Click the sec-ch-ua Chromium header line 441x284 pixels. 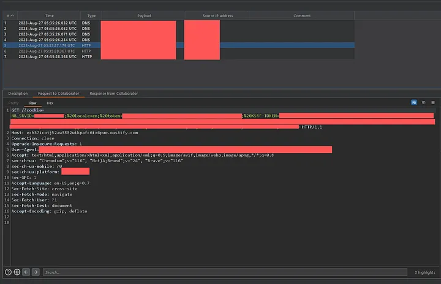coord(97,160)
